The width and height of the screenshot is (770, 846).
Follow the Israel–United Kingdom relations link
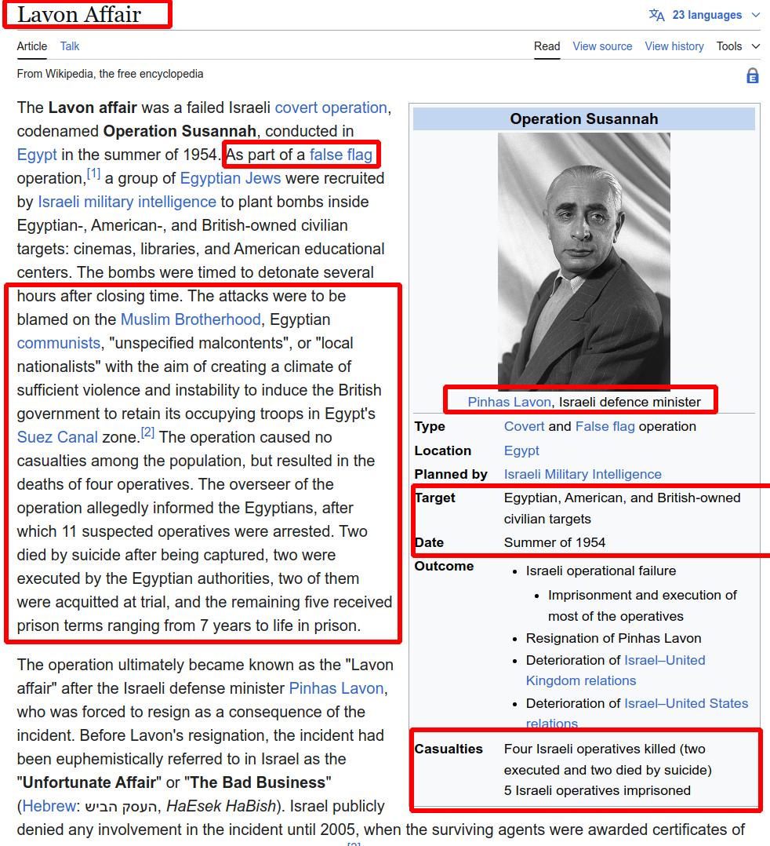click(x=615, y=670)
